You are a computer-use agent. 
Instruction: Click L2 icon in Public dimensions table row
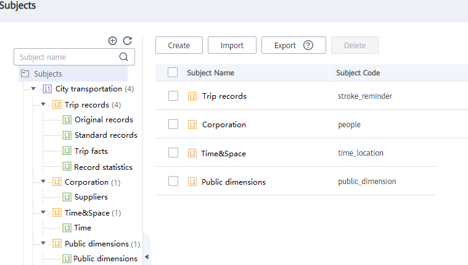tap(192, 182)
